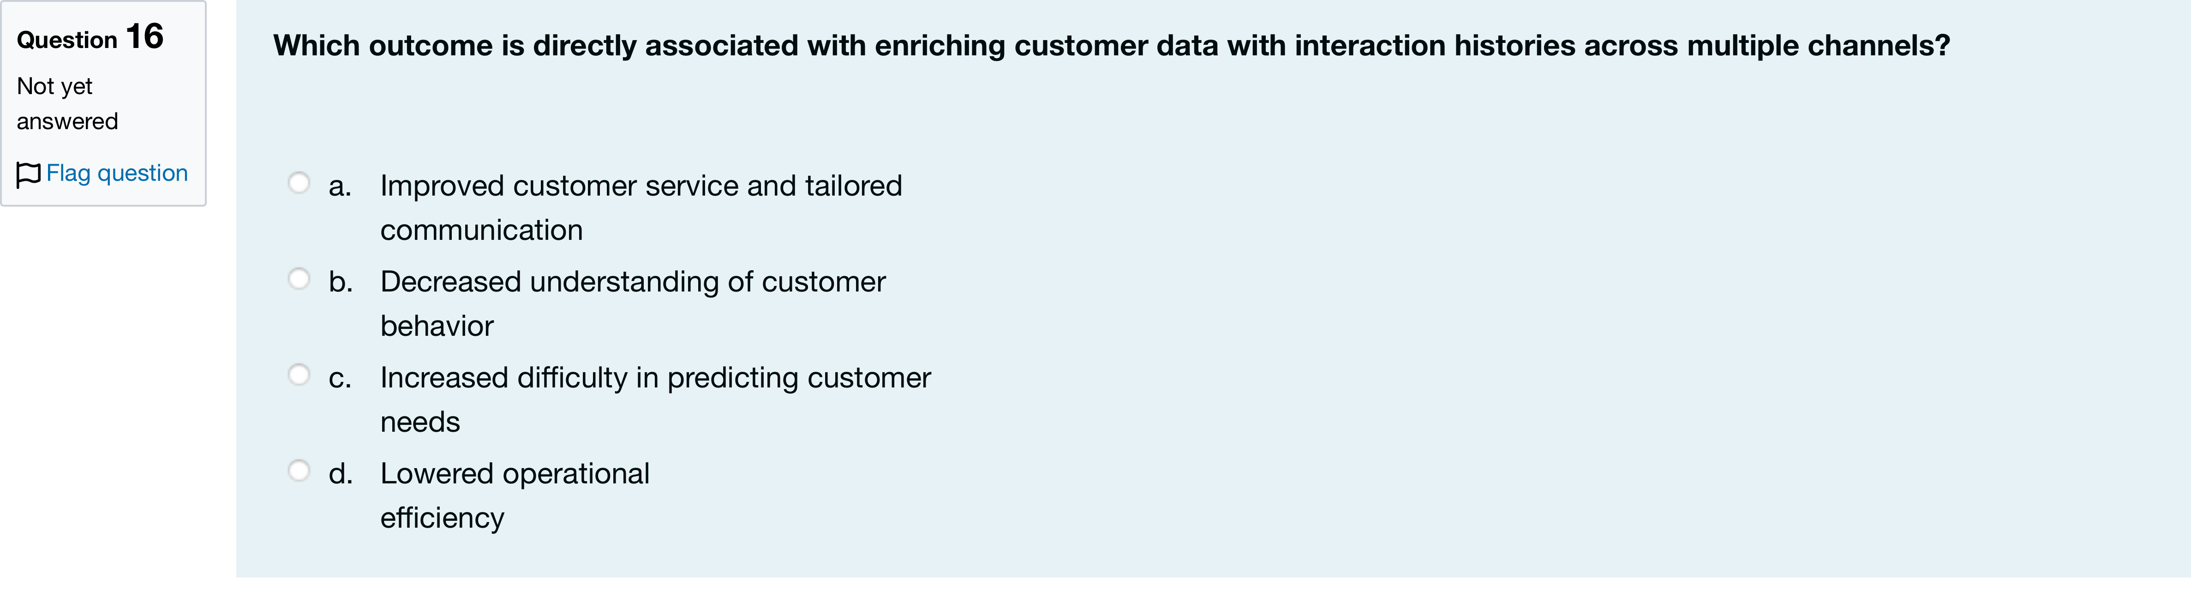Viewport: 2191px width, 607px height.
Task: Click the 'Lowered operational' answer text
Action: [x=515, y=496]
